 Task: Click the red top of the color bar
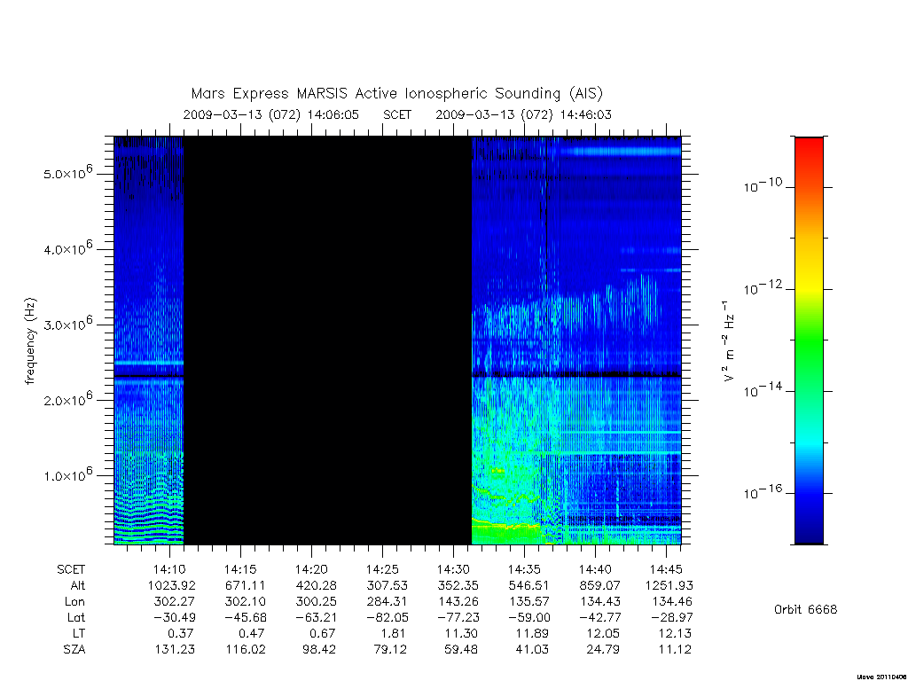pyautogui.click(x=809, y=152)
